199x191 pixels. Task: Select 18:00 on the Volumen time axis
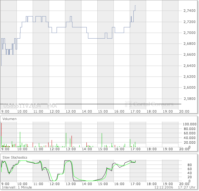tap(152, 149)
